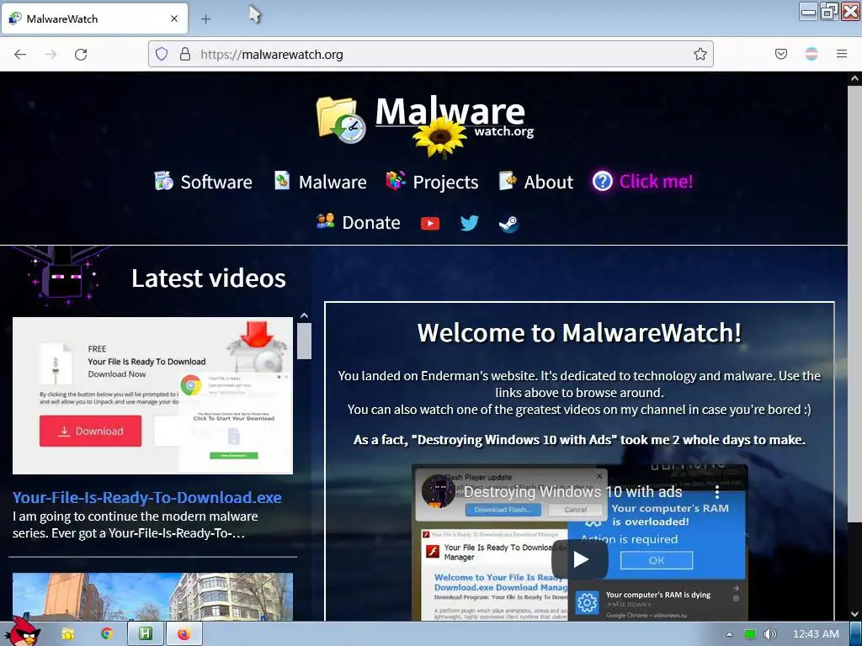Open the Angry Birds start button
The image size is (862, 646).
click(x=21, y=633)
